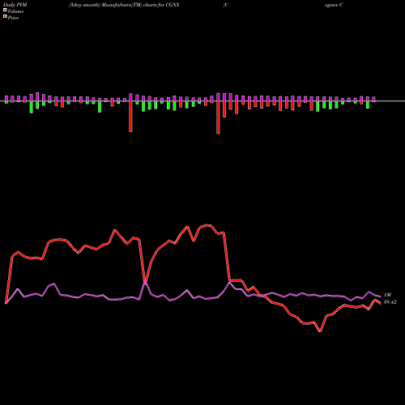
Task: Click the tallest red bar at chart center
Action: coord(218,117)
